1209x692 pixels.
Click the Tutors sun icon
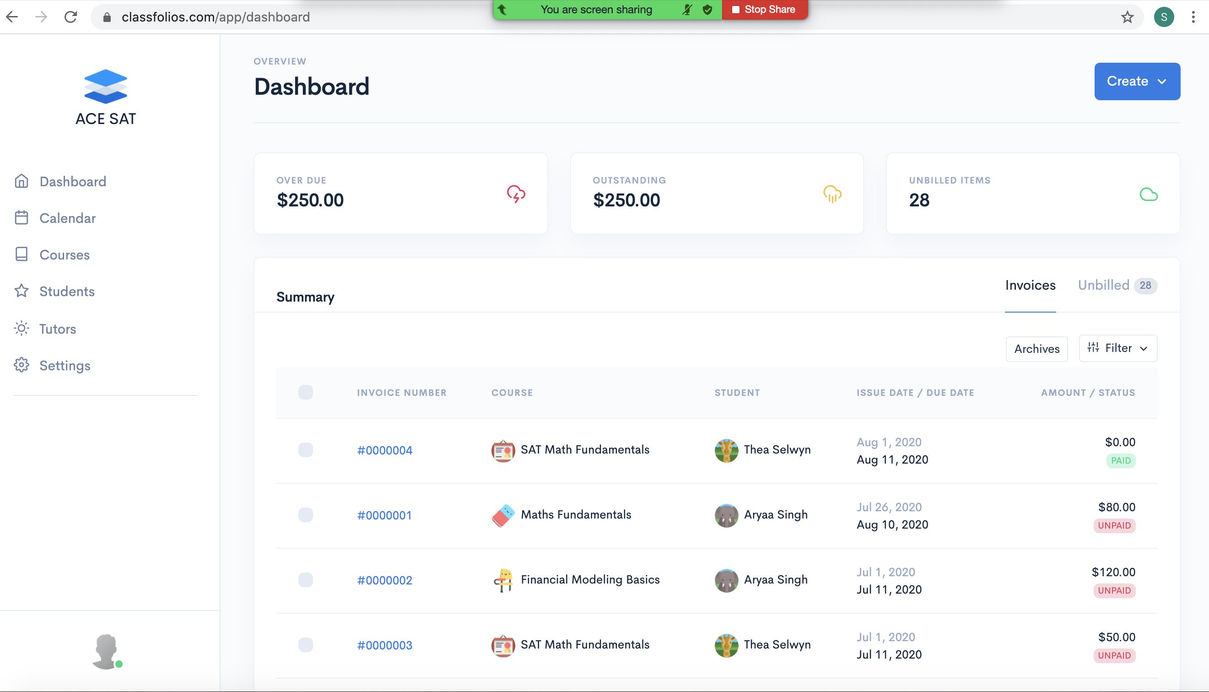22,329
